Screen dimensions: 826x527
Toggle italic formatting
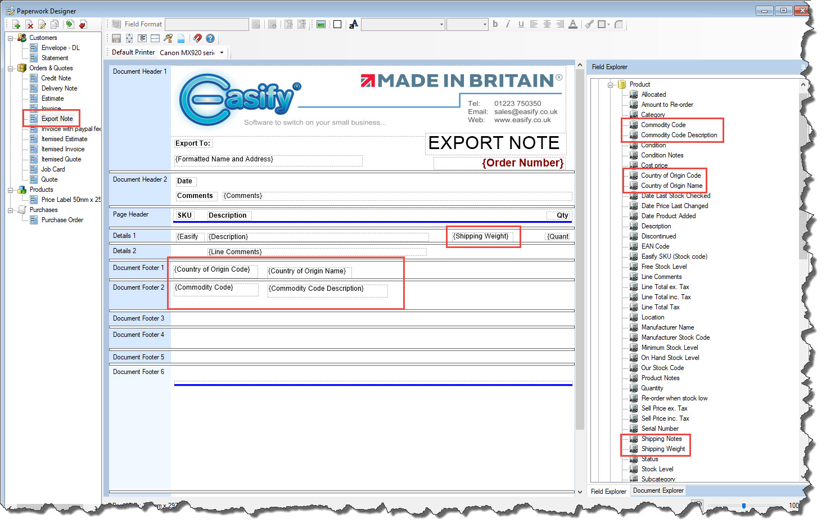tap(508, 24)
